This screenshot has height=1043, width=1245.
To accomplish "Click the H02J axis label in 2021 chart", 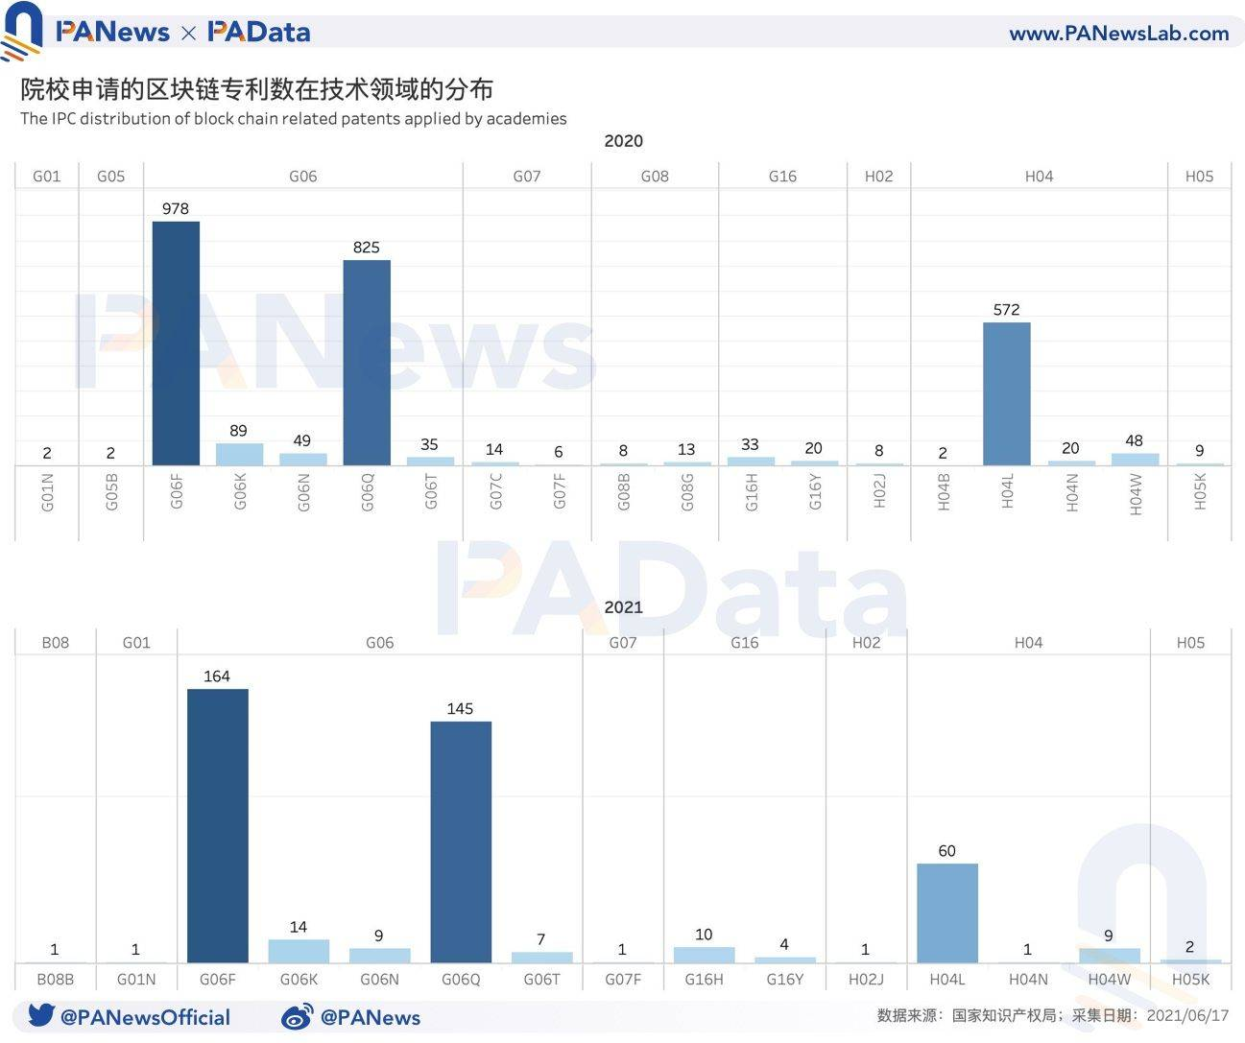I will click(x=866, y=979).
